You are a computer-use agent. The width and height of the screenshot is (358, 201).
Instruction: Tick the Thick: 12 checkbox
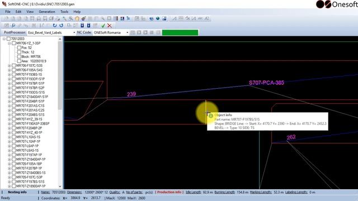pos(19,52)
